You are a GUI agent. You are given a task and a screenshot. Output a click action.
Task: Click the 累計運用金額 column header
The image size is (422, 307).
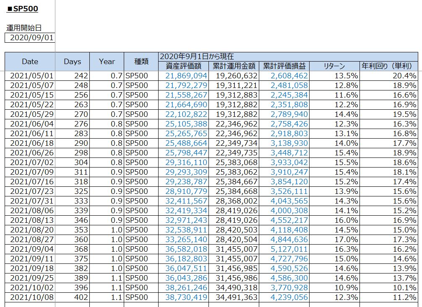[234, 66]
